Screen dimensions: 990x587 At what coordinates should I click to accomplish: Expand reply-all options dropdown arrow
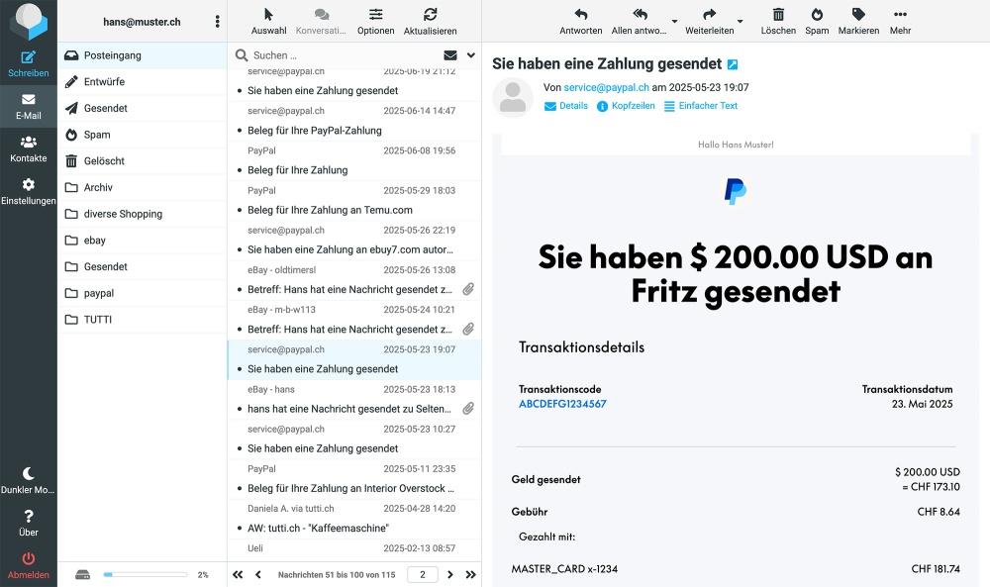point(674,22)
